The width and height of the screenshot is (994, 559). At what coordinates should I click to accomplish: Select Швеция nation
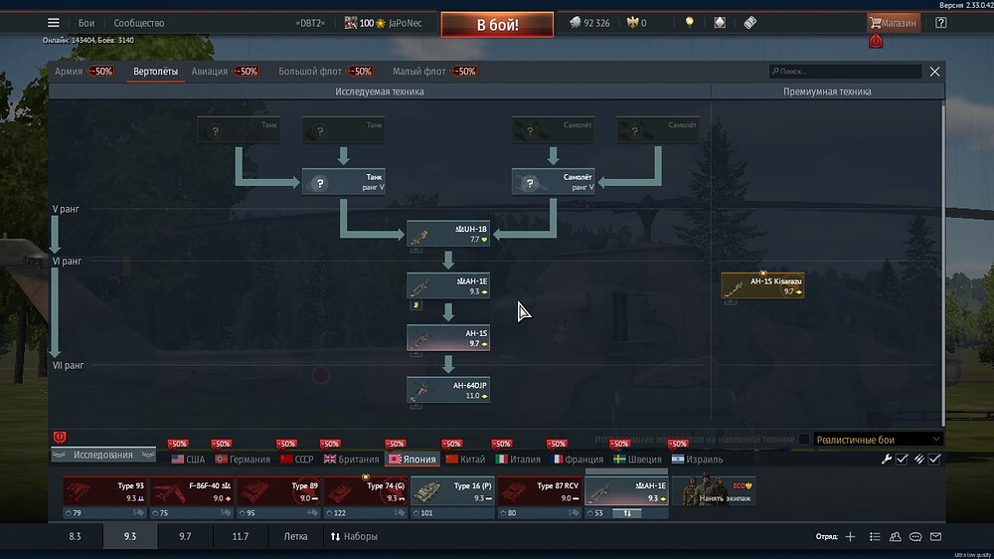click(x=637, y=459)
